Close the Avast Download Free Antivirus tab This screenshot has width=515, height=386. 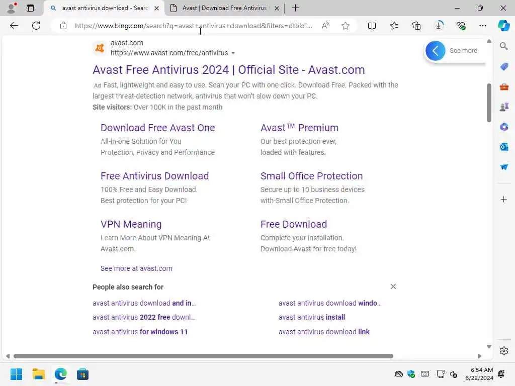[x=277, y=8]
